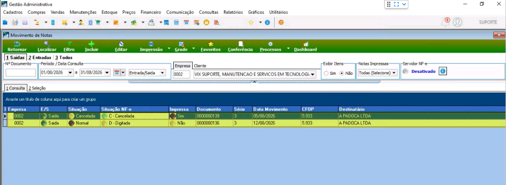Switch to the 2 Seleção tab
This screenshot has width=506, height=185.
(x=37, y=88)
